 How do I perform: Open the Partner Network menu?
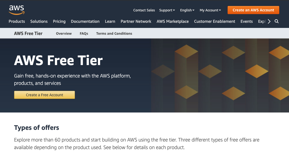click(136, 21)
